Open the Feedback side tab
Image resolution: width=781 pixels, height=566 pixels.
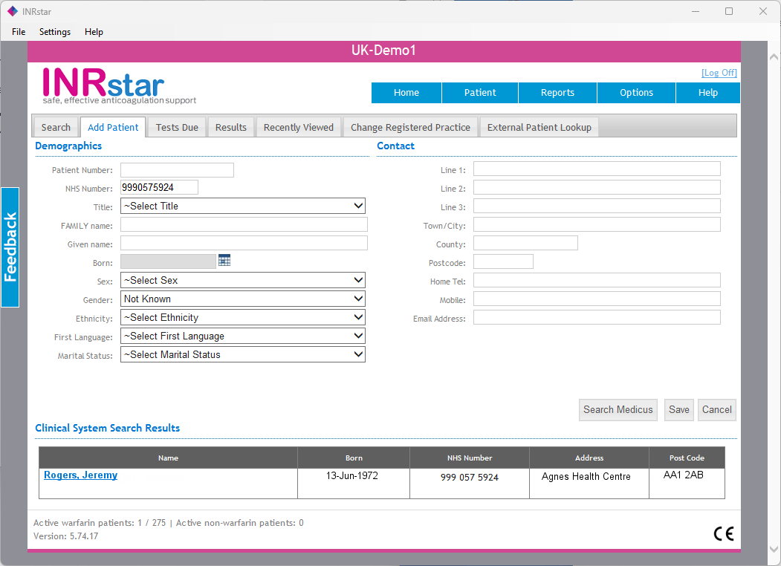tap(10, 247)
